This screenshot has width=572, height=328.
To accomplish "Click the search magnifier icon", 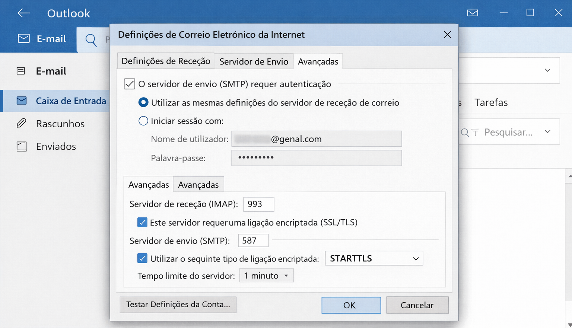I will pos(91,39).
